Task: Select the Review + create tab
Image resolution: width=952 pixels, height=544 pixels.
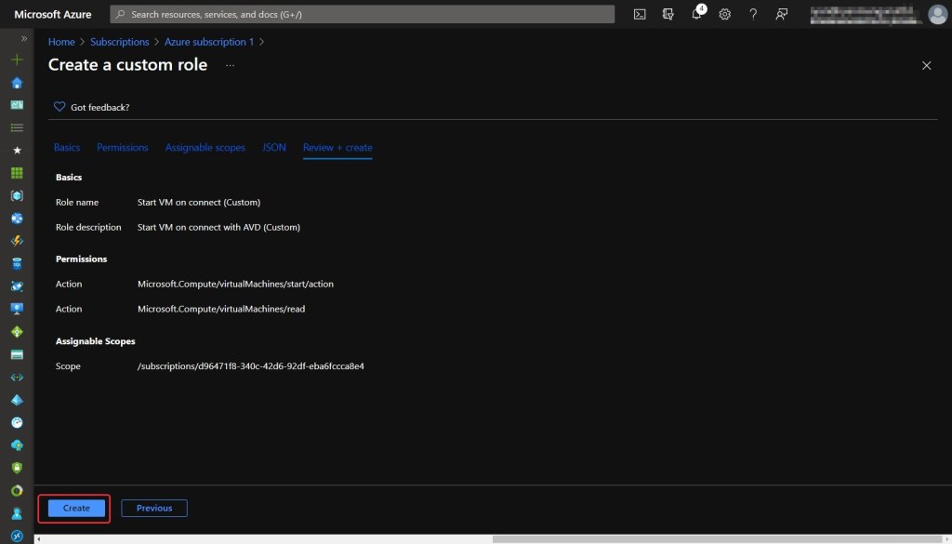Action: coord(337,148)
